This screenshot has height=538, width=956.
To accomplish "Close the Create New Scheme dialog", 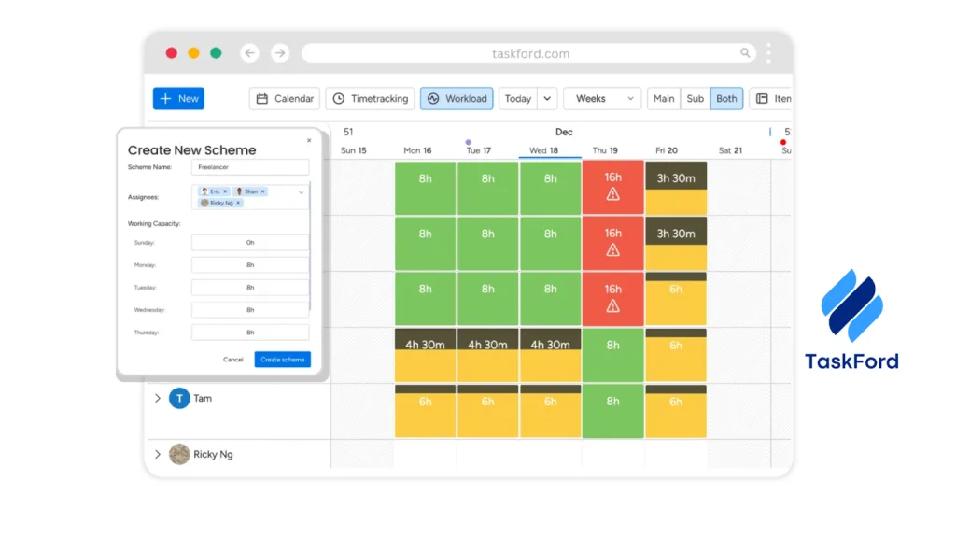I will tap(309, 141).
